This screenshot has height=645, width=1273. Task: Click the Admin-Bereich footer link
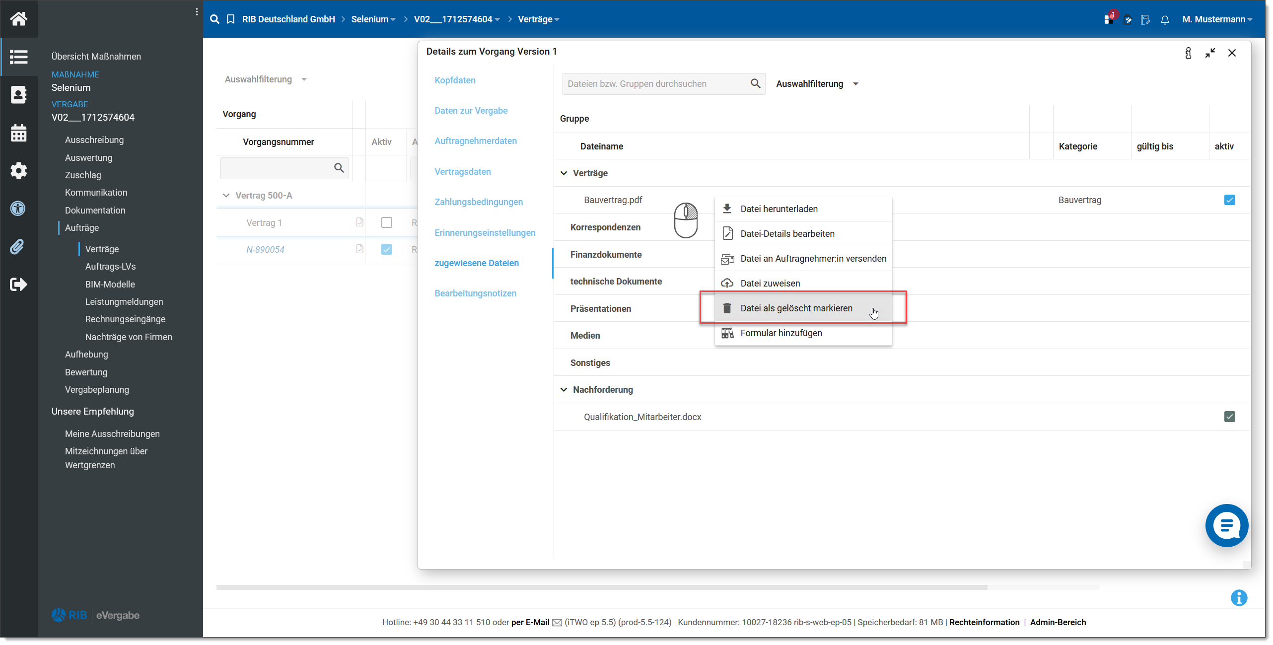click(x=1058, y=622)
